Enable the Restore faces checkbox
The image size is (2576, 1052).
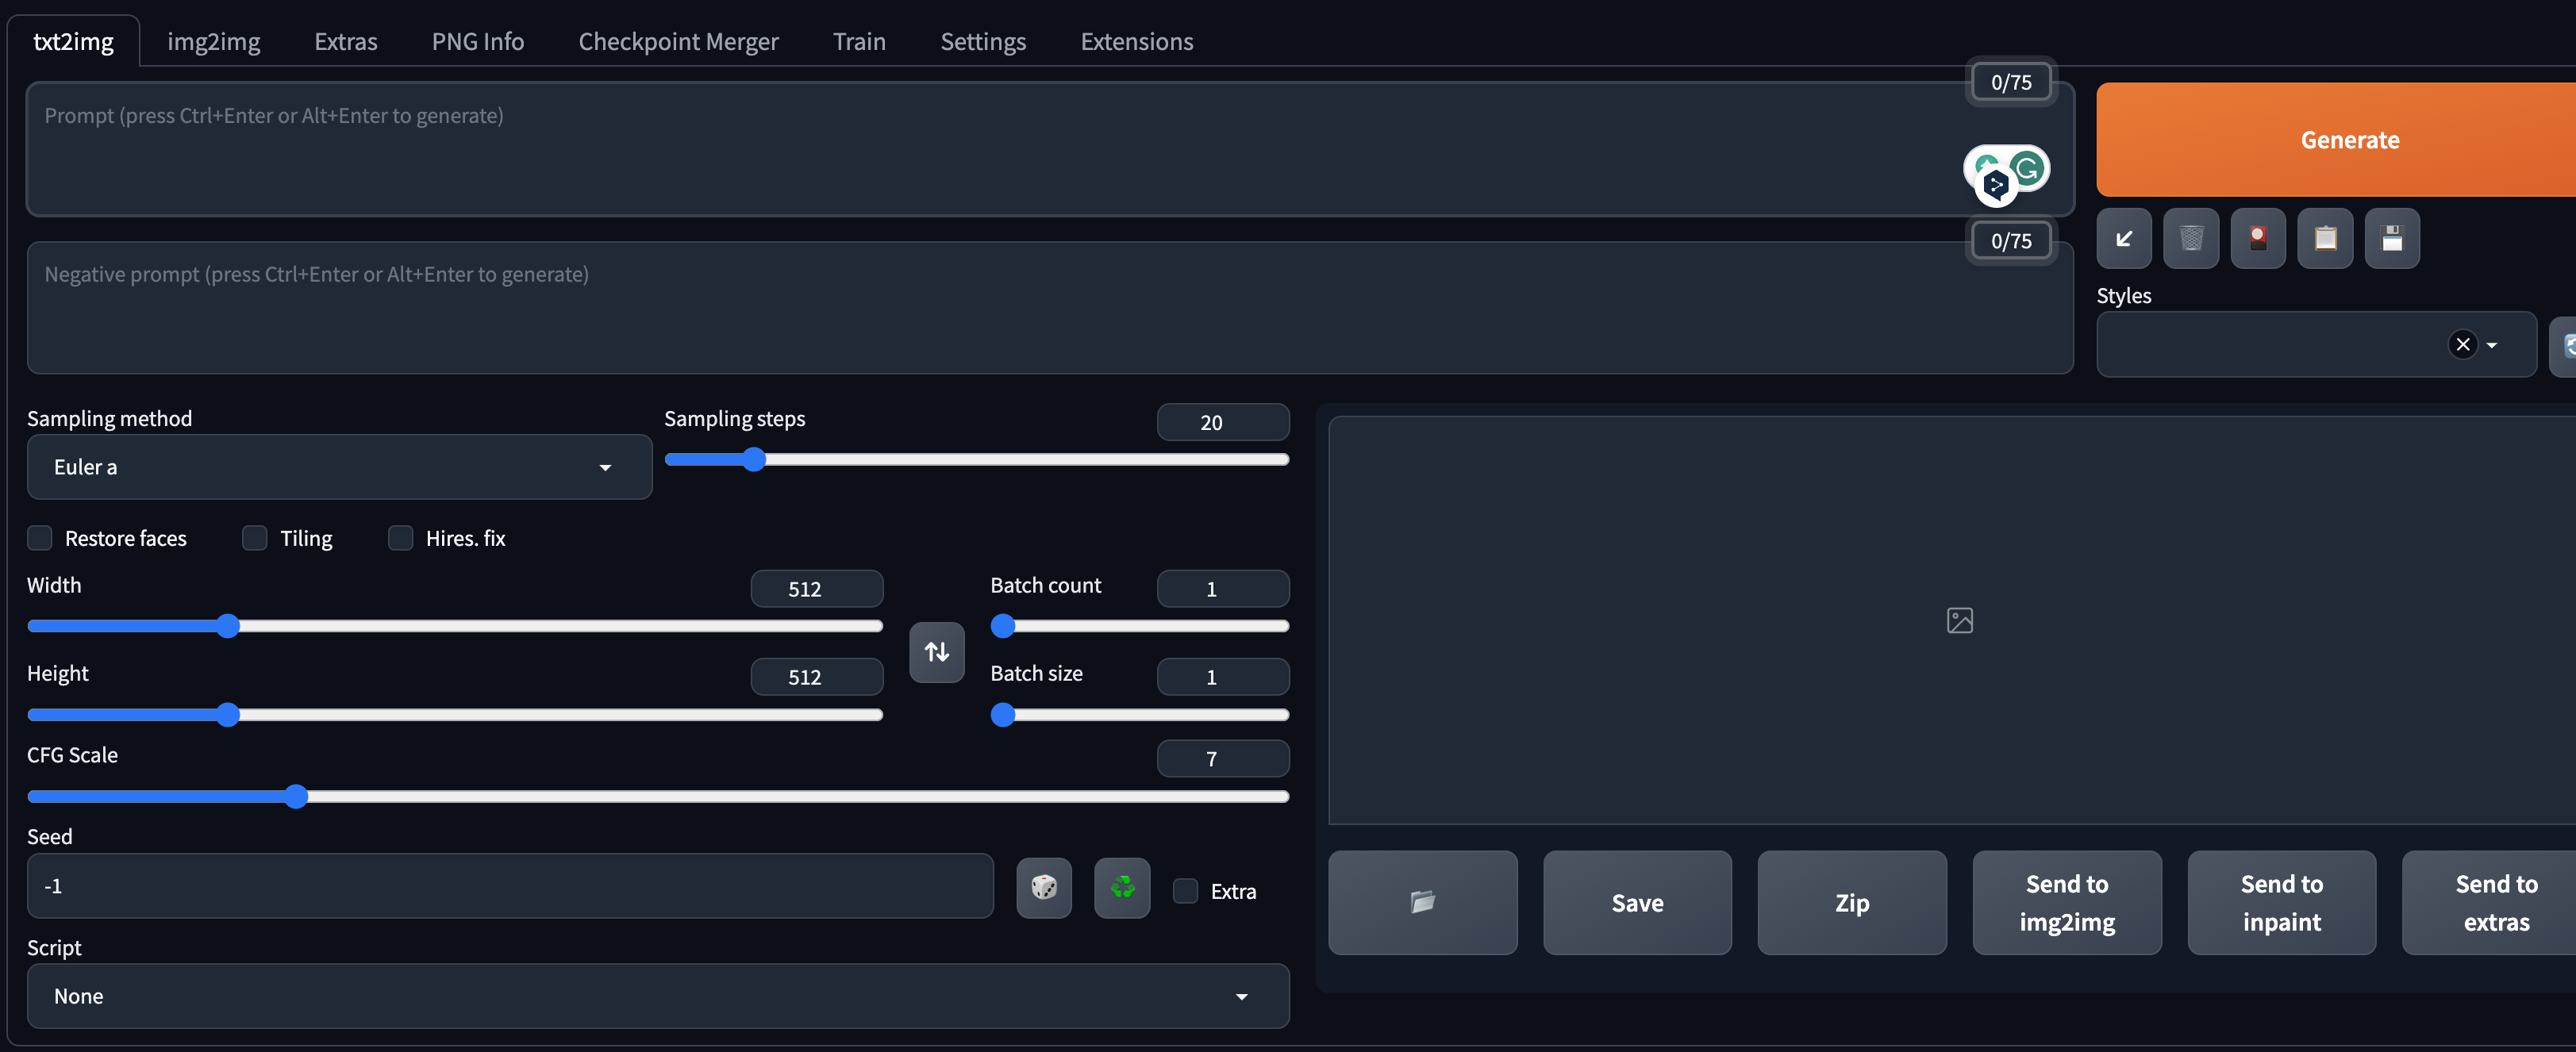point(40,538)
